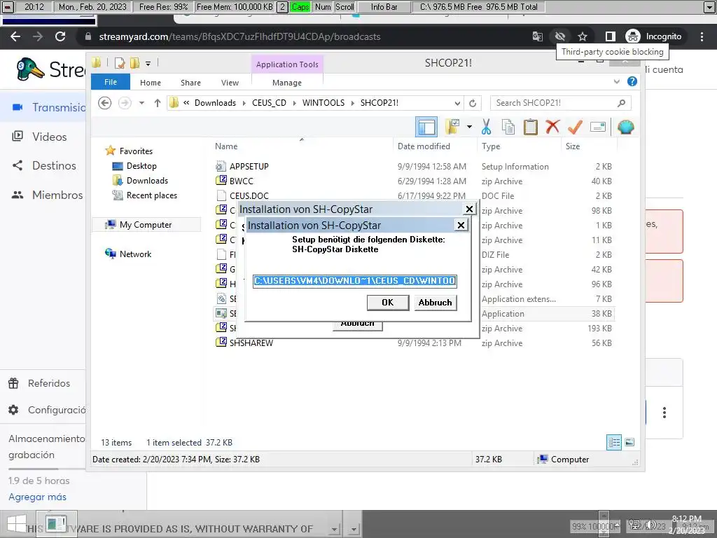Viewport: 717px width, 538px height.
Task: Open the recent locations dropdown arrow
Action: [x=141, y=103]
